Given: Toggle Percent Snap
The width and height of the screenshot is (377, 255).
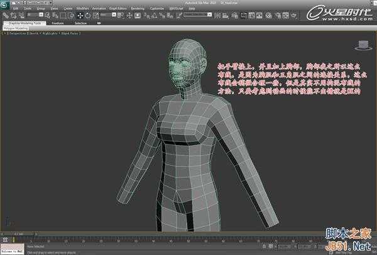Looking at the screenshot, I should [x=162, y=16].
